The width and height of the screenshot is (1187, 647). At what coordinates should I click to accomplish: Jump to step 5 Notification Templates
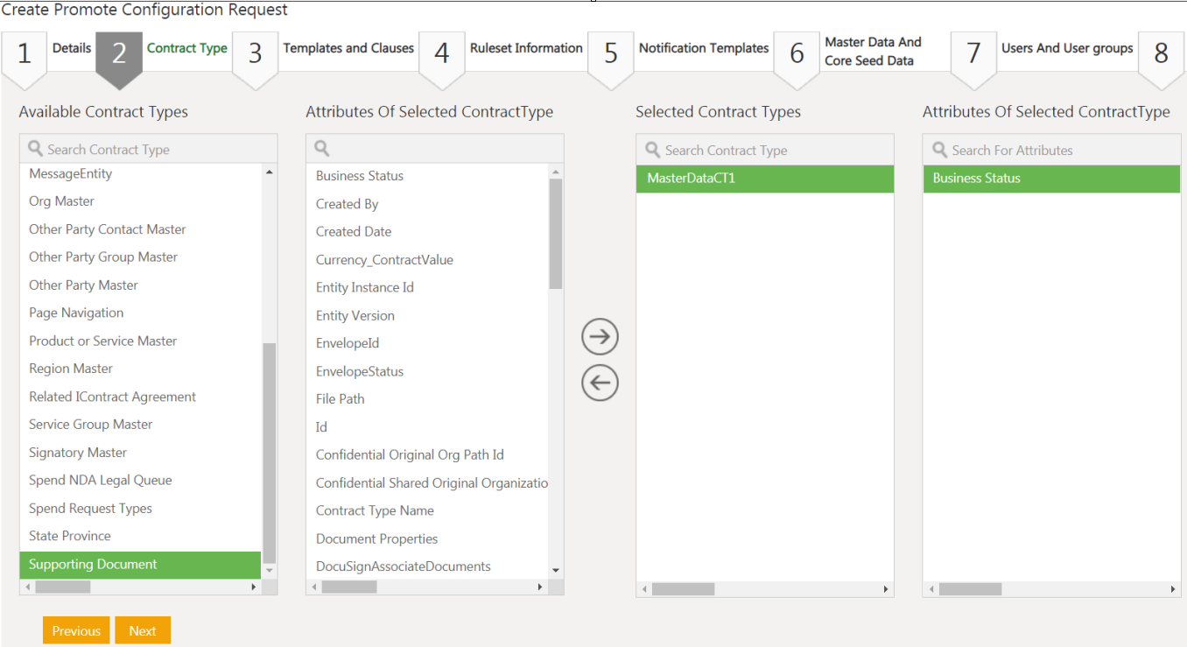click(x=703, y=48)
